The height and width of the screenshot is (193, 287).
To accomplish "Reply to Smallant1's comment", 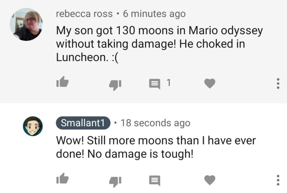I will (x=154, y=181).
